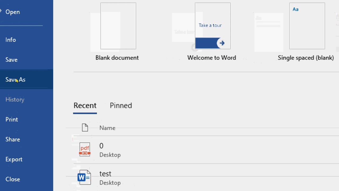Go to the Print page
Screen dimensions: 339x191
[x=12, y=119]
